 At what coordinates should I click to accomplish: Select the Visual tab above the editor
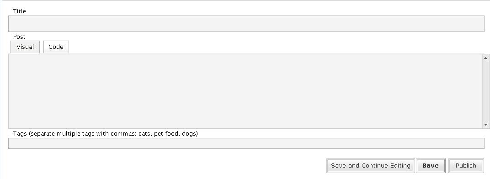pos(25,47)
